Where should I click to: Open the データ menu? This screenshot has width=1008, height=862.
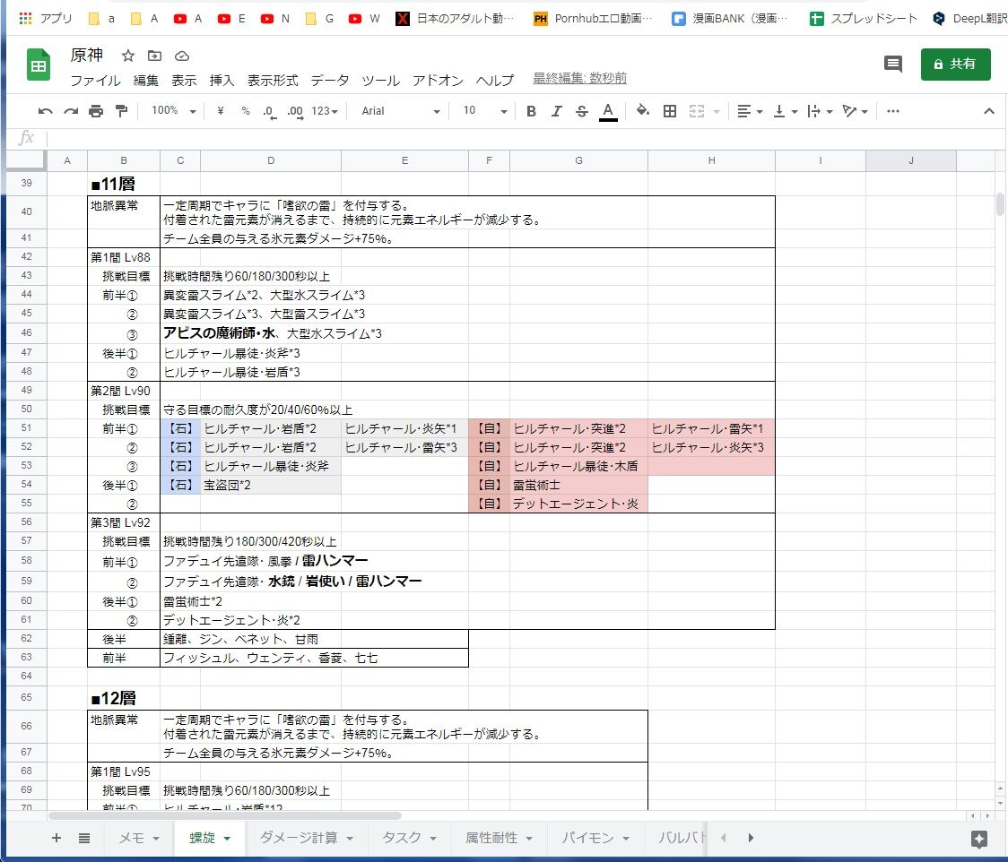(x=330, y=81)
